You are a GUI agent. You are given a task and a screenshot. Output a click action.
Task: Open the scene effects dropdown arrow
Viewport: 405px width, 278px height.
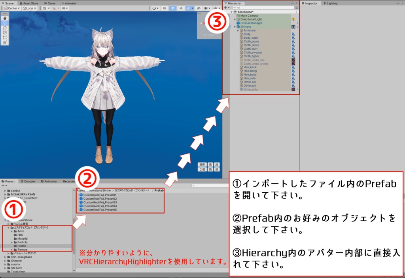tap(193, 8)
